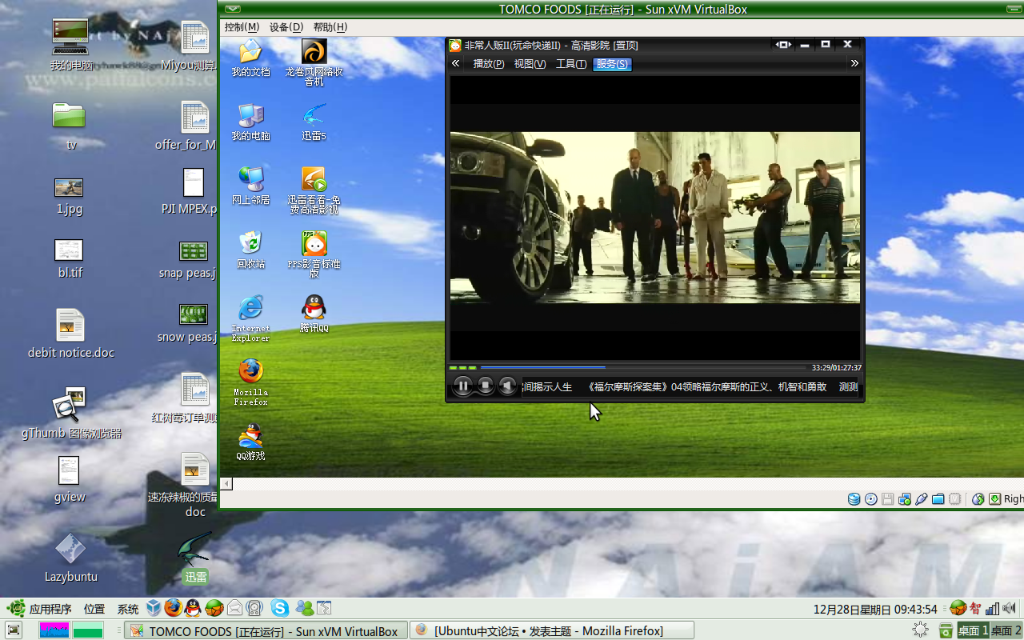1024x640 pixels.
Task: Launch 腾讯QQ in the guest desktop
Action: point(314,314)
